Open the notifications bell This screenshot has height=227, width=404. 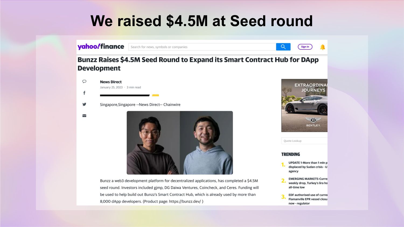322,47
